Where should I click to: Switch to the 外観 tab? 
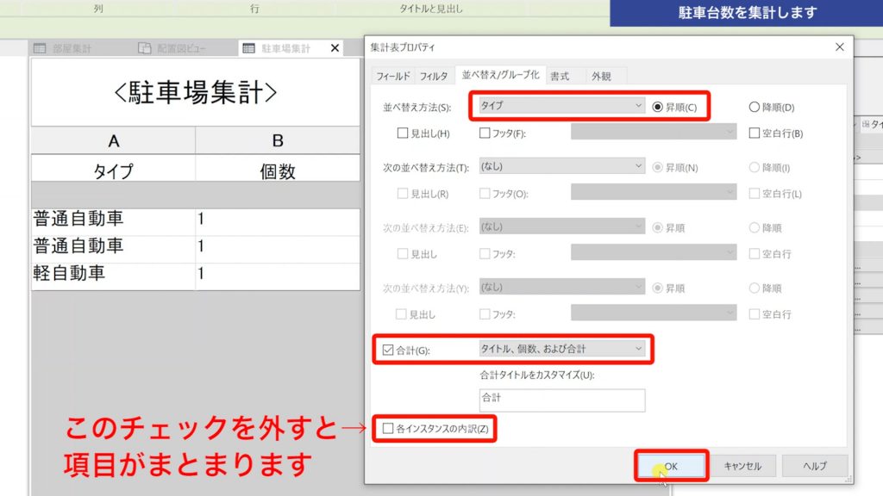click(604, 76)
